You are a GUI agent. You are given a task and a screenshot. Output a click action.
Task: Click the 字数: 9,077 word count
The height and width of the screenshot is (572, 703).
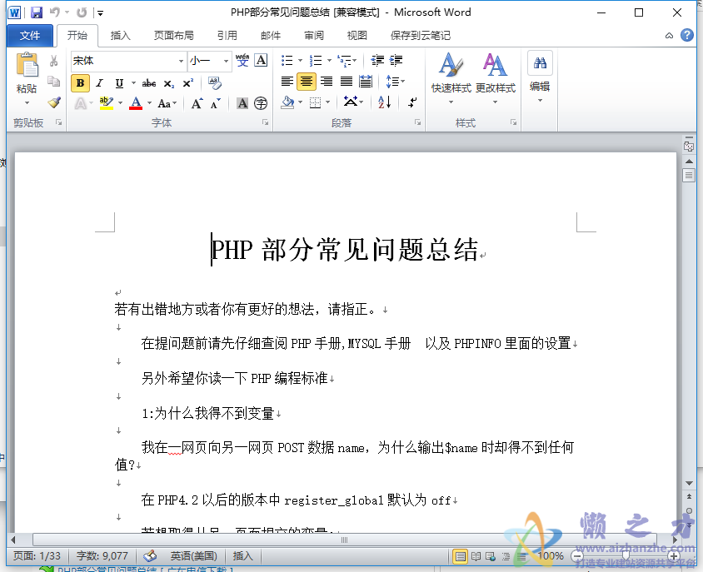[102, 556]
